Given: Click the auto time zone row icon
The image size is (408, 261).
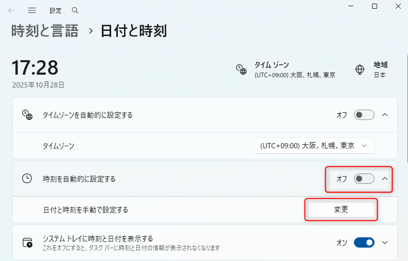Looking at the screenshot, I should click(27, 115).
